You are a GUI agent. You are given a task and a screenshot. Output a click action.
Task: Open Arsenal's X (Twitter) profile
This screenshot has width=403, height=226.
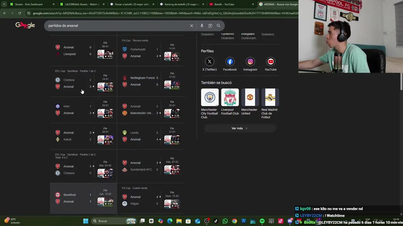209,64
